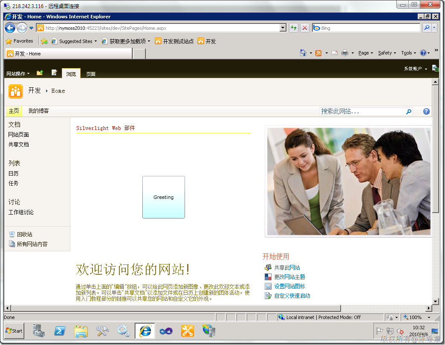Viewport: 445px width, 345px height.
Task: Expand the zoom level 100% dropdown
Action: [429, 317]
